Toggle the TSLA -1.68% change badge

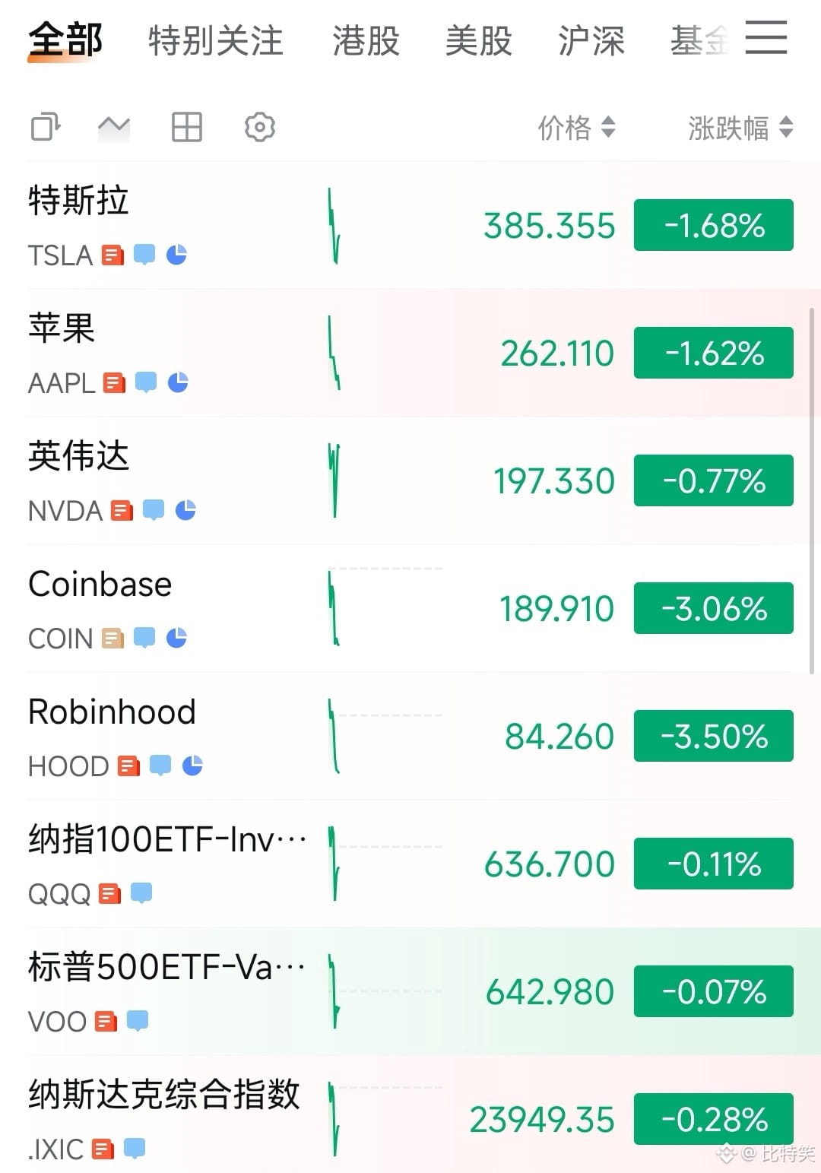(x=714, y=225)
